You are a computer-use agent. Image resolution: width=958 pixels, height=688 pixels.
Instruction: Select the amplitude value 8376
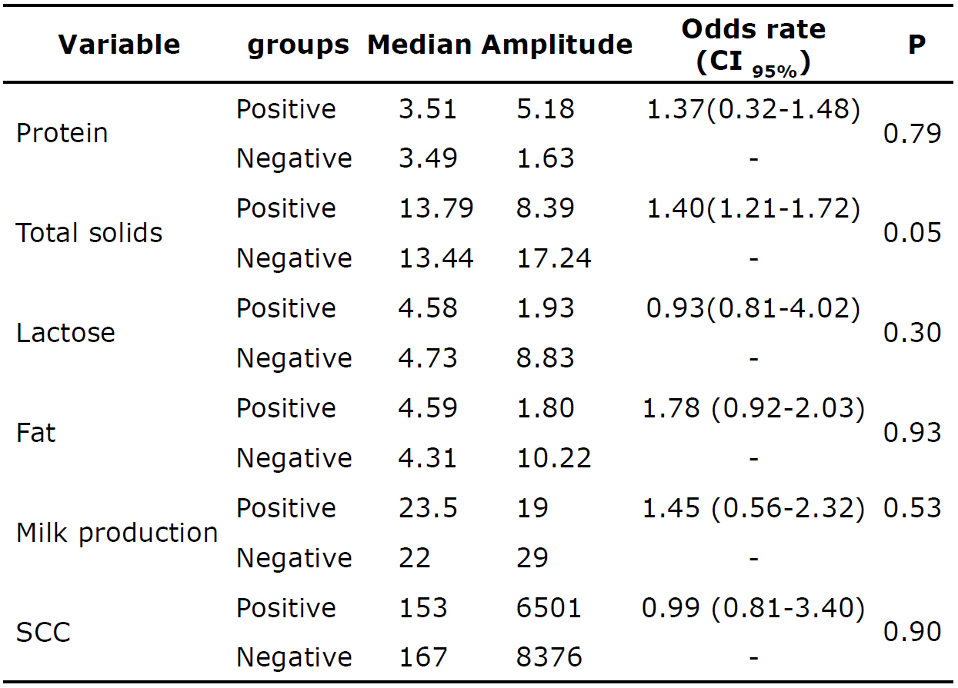pyautogui.click(x=549, y=657)
